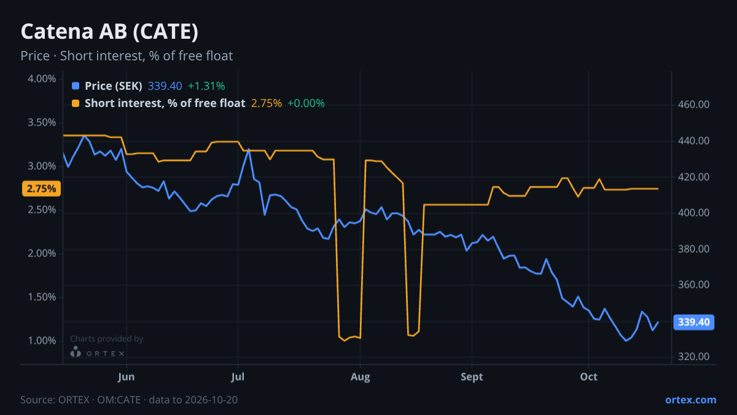Click the 460.00 right axis label
737x415 pixels.
[694, 105]
